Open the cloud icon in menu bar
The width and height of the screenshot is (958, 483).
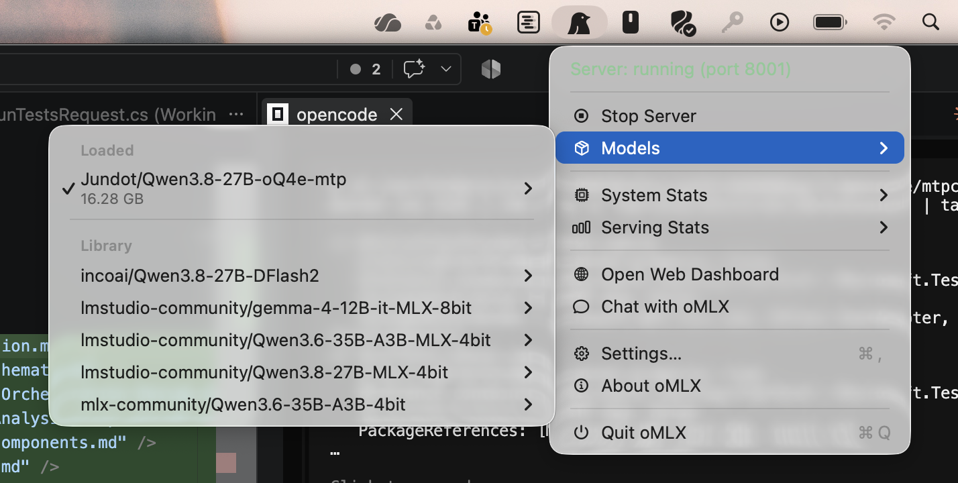pos(388,23)
